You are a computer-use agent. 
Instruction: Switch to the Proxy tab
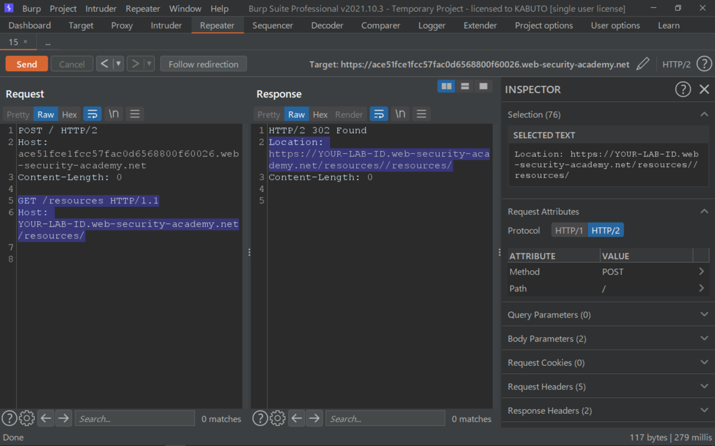122,26
